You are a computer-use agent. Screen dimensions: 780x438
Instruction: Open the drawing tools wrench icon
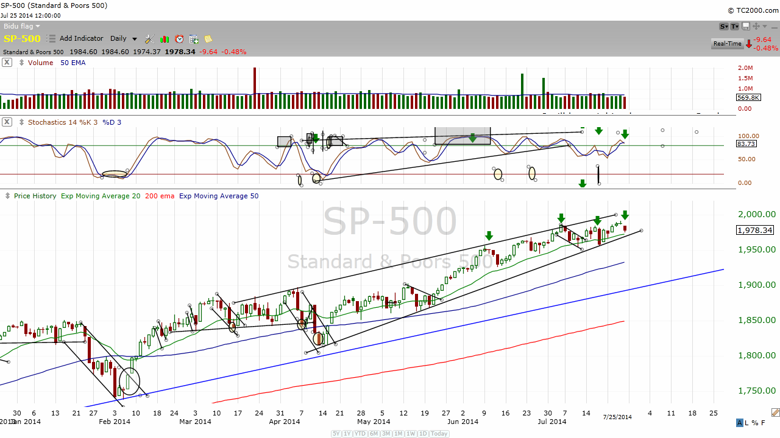[149, 39]
